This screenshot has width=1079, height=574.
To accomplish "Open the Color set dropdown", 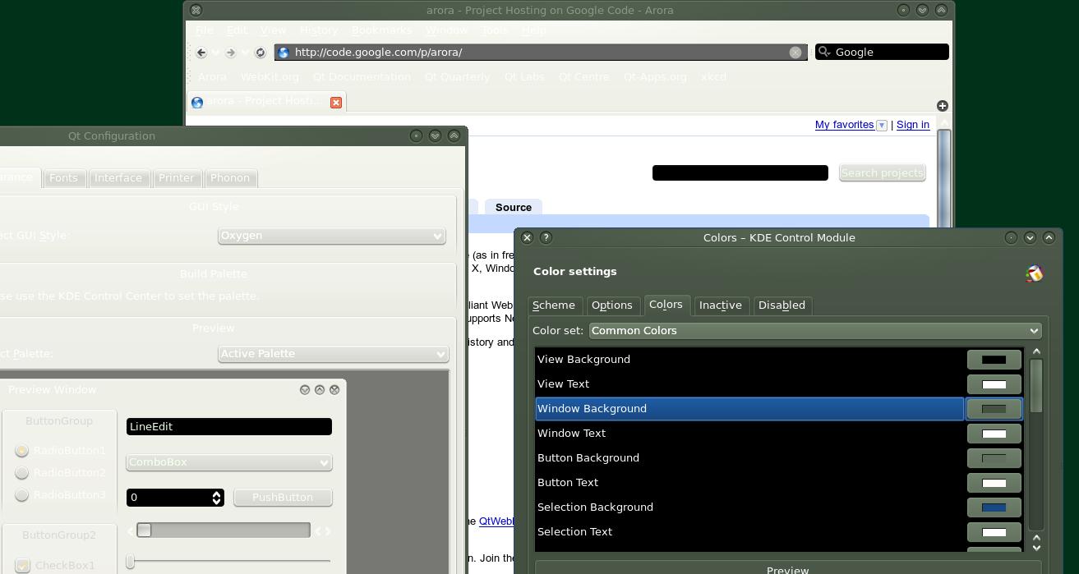I will click(815, 331).
